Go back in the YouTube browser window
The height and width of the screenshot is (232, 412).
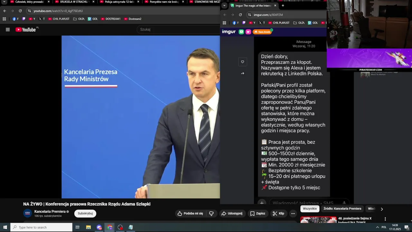point(5,11)
